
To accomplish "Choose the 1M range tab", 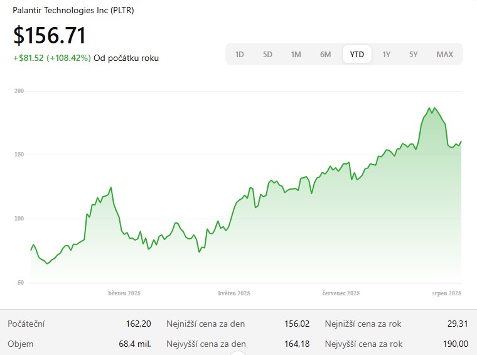I will pyautogui.click(x=296, y=54).
